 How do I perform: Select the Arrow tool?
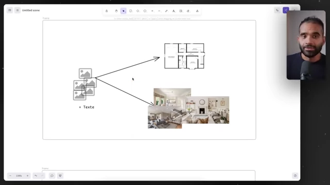(152, 11)
